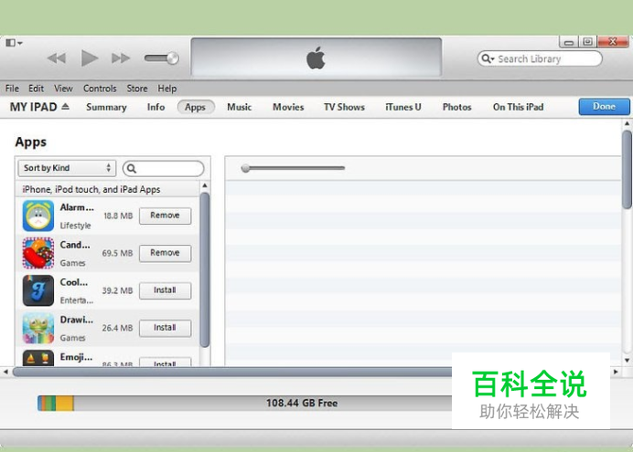Image resolution: width=633 pixels, height=452 pixels.
Task: Click the main pane scroll down arrow
Action: [627, 360]
